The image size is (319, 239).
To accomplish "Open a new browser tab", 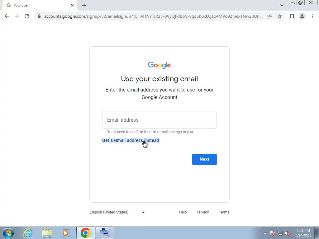I will pos(84,6).
